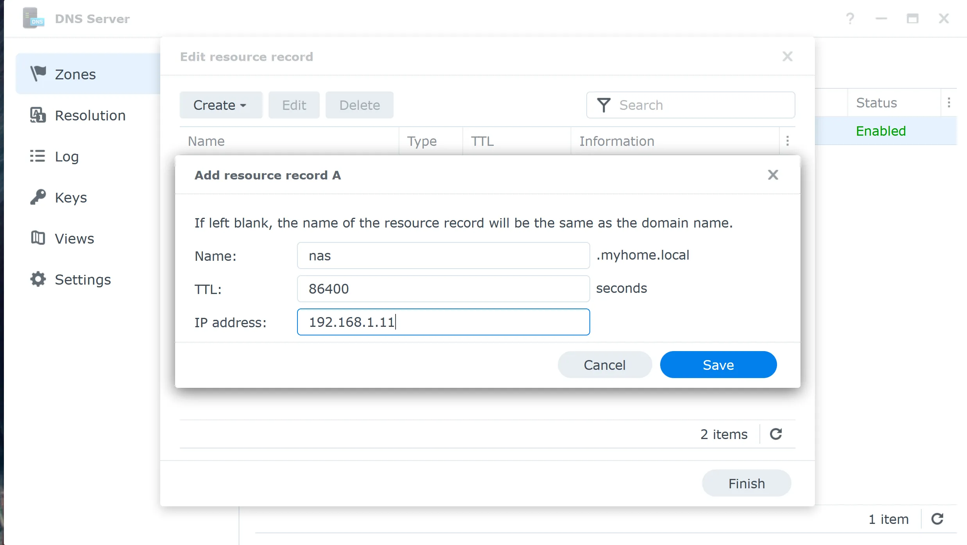Click the Resolution sidebar icon
The height and width of the screenshot is (545, 967).
(38, 115)
